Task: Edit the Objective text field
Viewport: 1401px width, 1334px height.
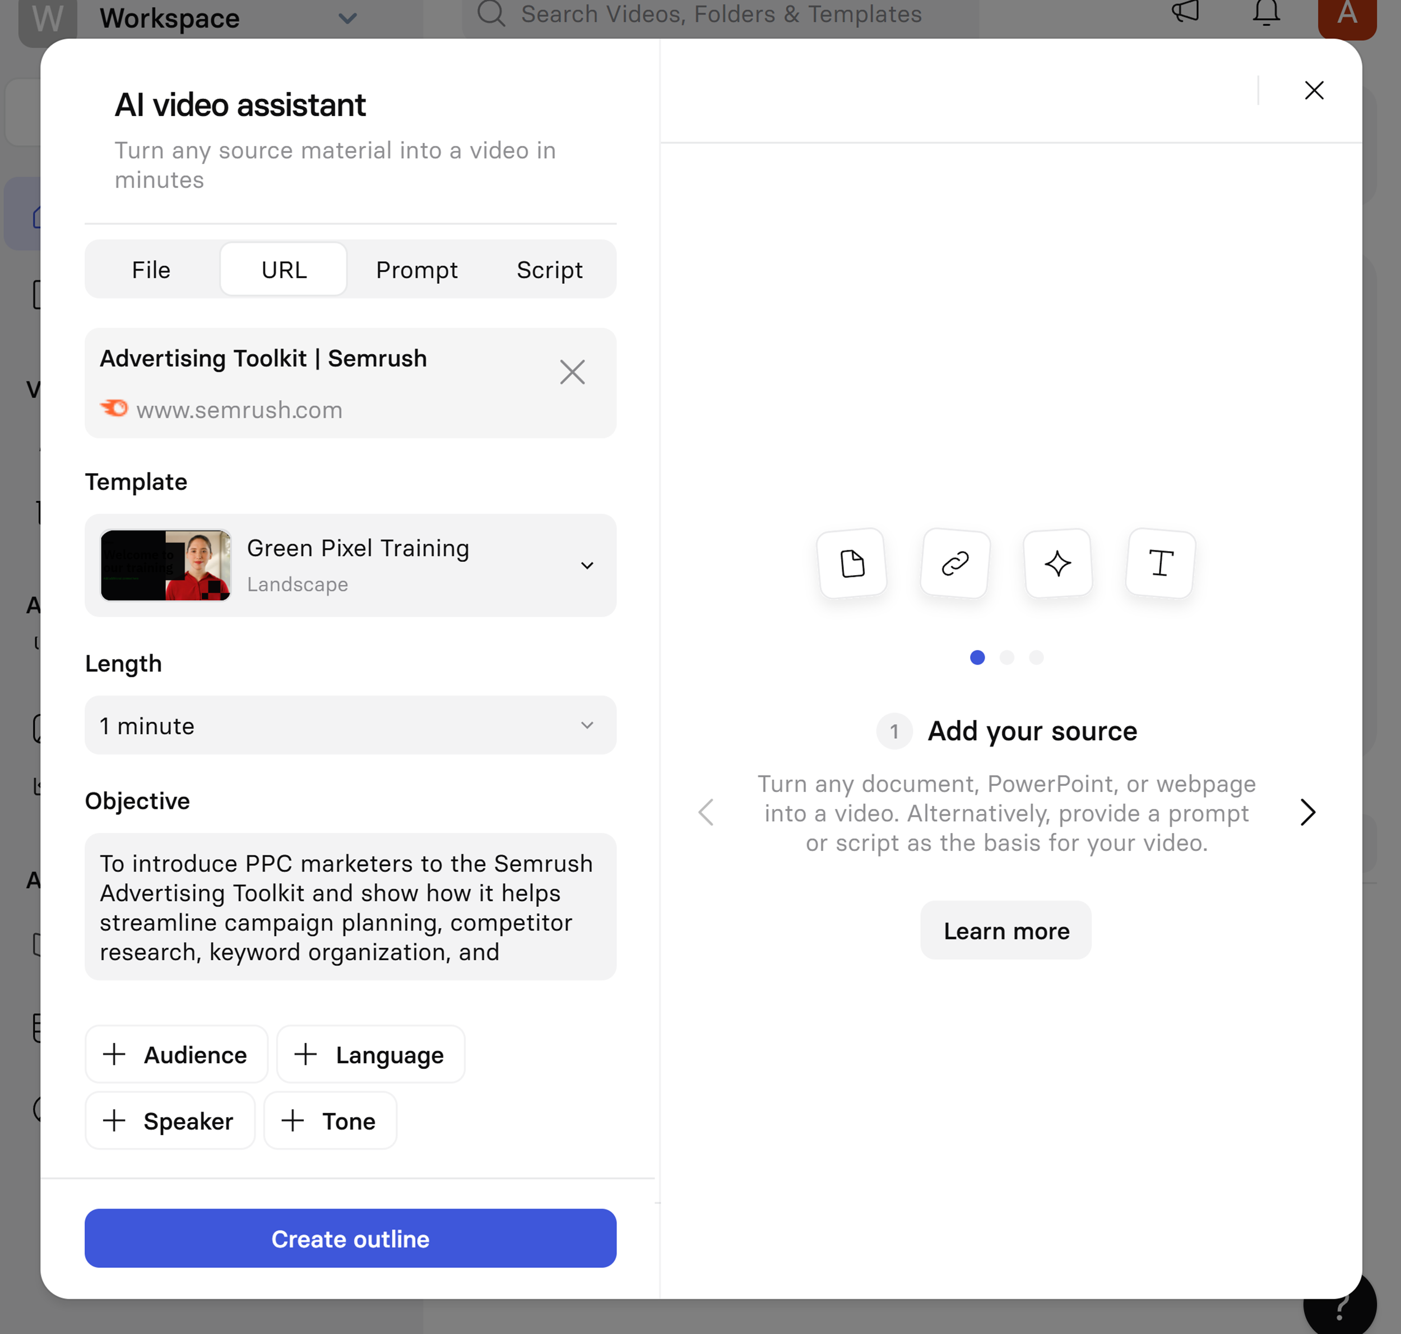Action: point(350,907)
